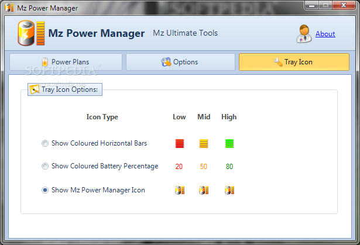Click the red 20 percentage sample

click(x=179, y=166)
